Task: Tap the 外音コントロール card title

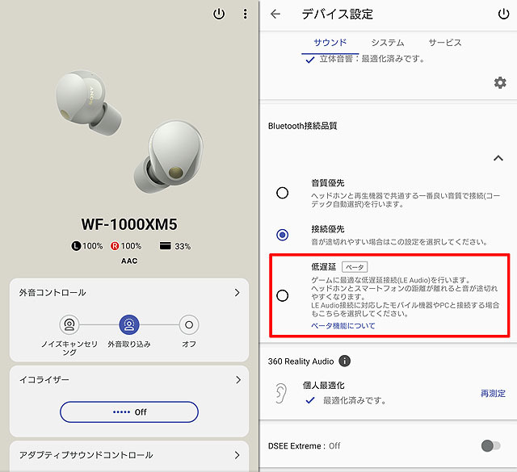Action: click(53, 293)
